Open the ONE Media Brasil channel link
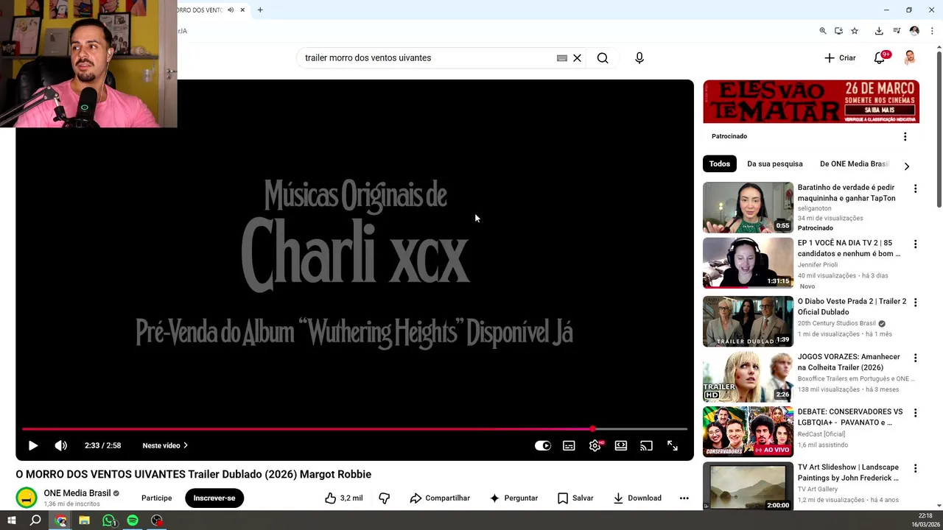The height and width of the screenshot is (530, 943). (x=77, y=493)
